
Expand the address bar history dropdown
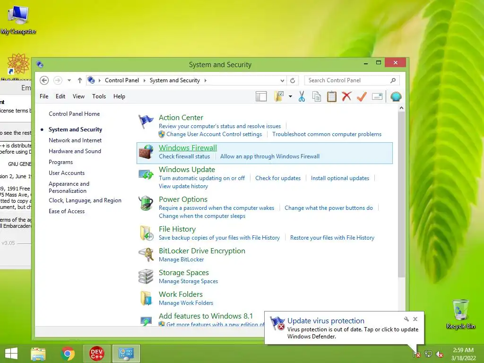coord(282,80)
